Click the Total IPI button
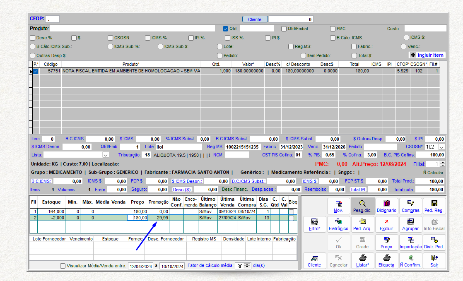The height and width of the screenshot is (281, 463). pyautogui.click(x=358, y=190)
